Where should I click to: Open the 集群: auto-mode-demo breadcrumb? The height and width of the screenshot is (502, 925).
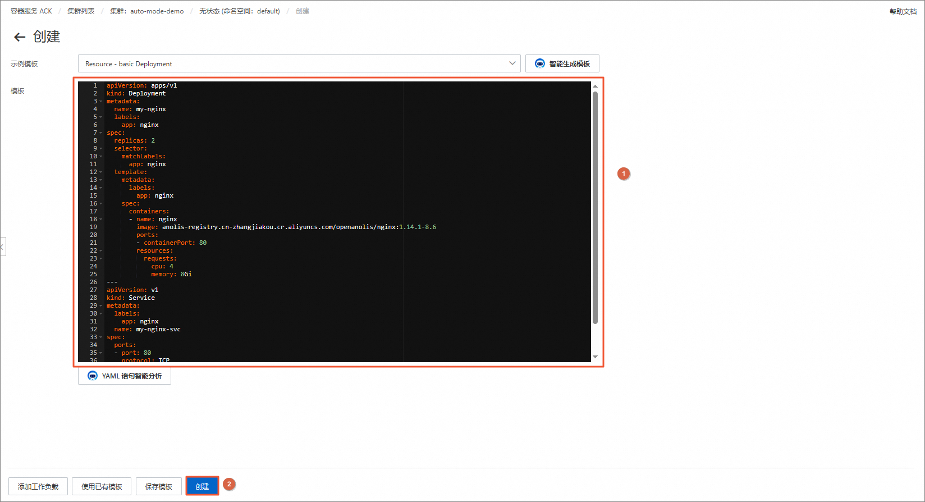coord(146,11)
